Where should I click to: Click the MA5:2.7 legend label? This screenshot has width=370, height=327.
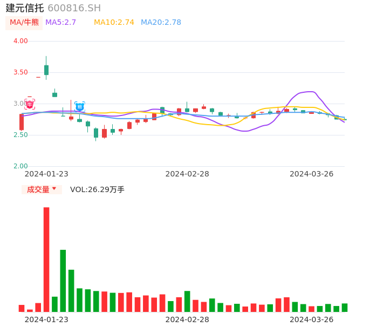pyautogui.click(x=60, y=23)
